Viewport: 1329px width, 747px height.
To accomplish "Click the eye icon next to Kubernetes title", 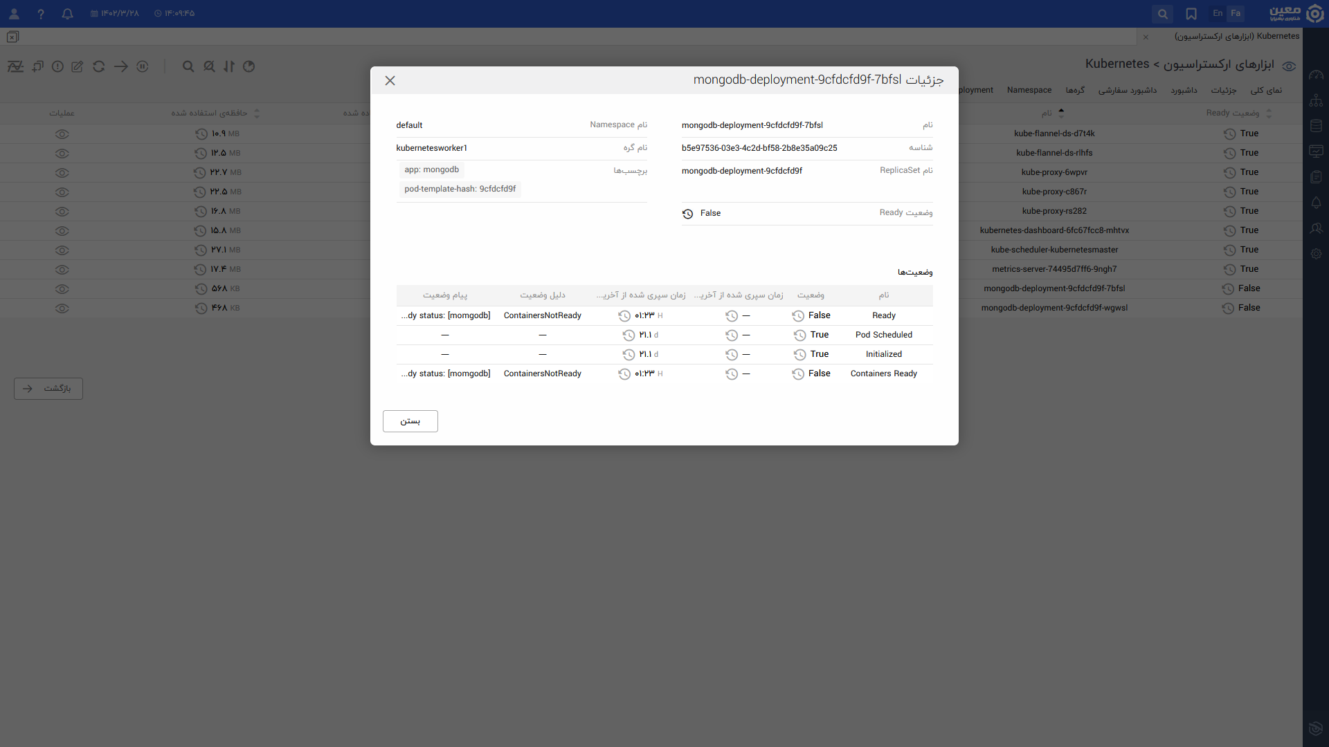I will tap(1289, 66).
